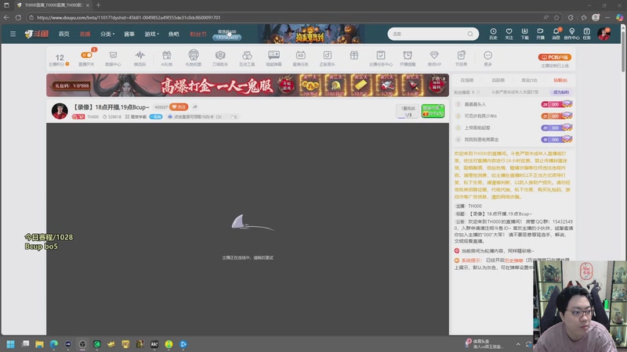Open the 消息 notifications bell
627x352 pixels.
tap(556, 34)
